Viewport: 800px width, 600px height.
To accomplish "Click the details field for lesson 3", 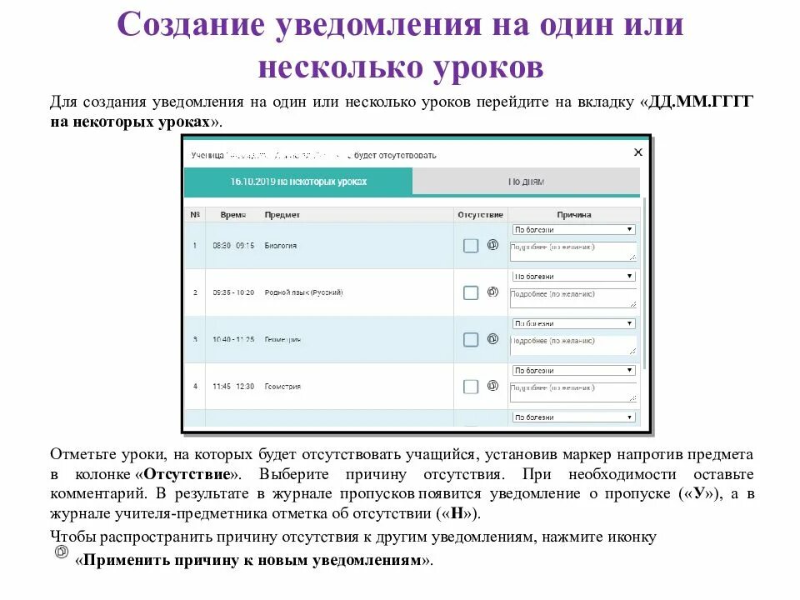I will click(x=573, y=345).
